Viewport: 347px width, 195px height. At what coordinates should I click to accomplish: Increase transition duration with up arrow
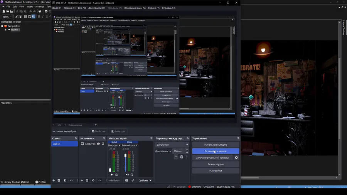[x=187, y=150]
